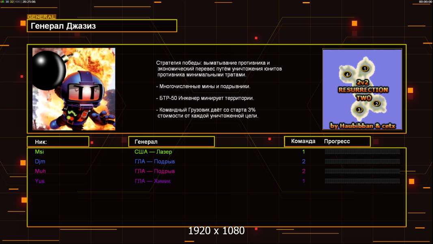
Task: Click the GENERAL tab label
Action: pyautogui.click(x=41, y=17)
